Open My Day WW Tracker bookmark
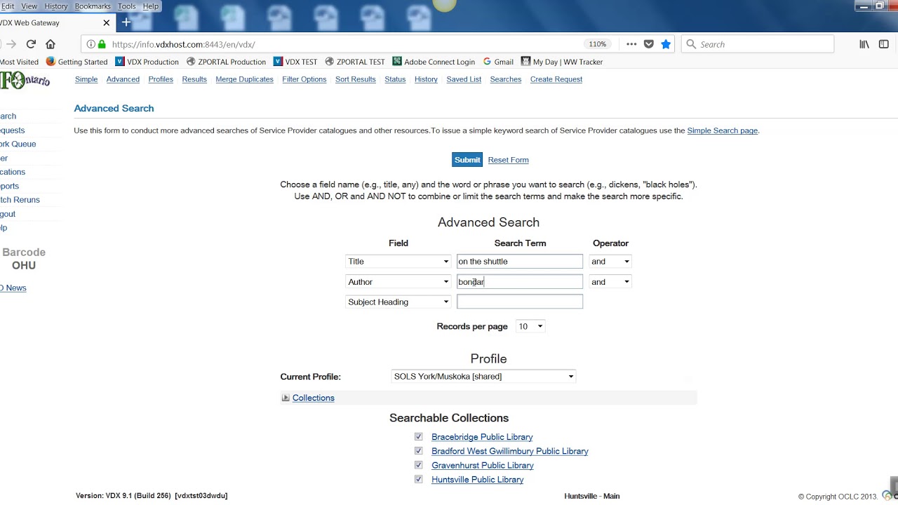Viewport: 898px width, 505px height. (x=562, y=62)
